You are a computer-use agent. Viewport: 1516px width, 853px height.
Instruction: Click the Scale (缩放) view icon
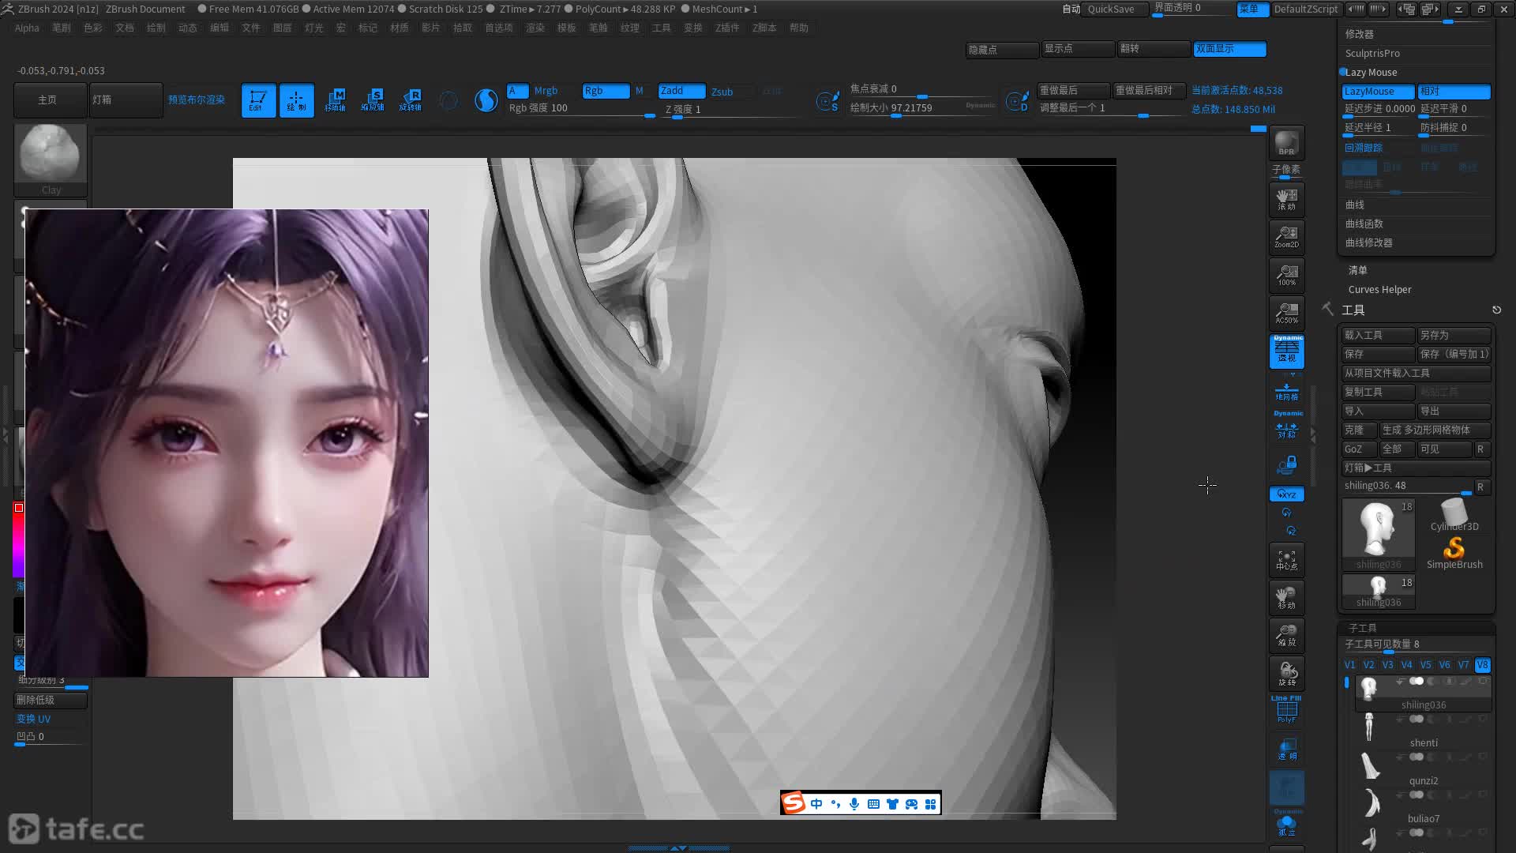pyautogui.click(x=1286, y=636)
